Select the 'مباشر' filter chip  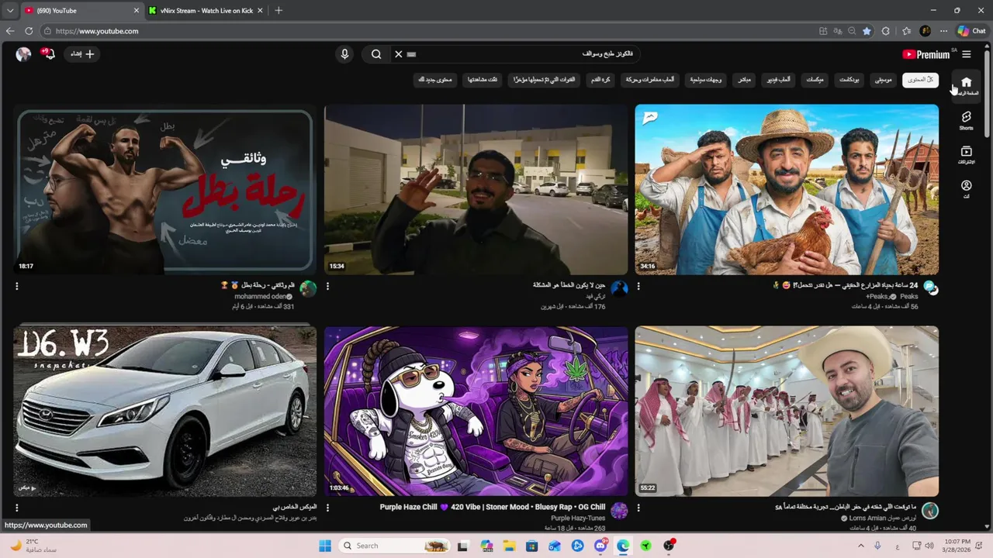[744, 80]
